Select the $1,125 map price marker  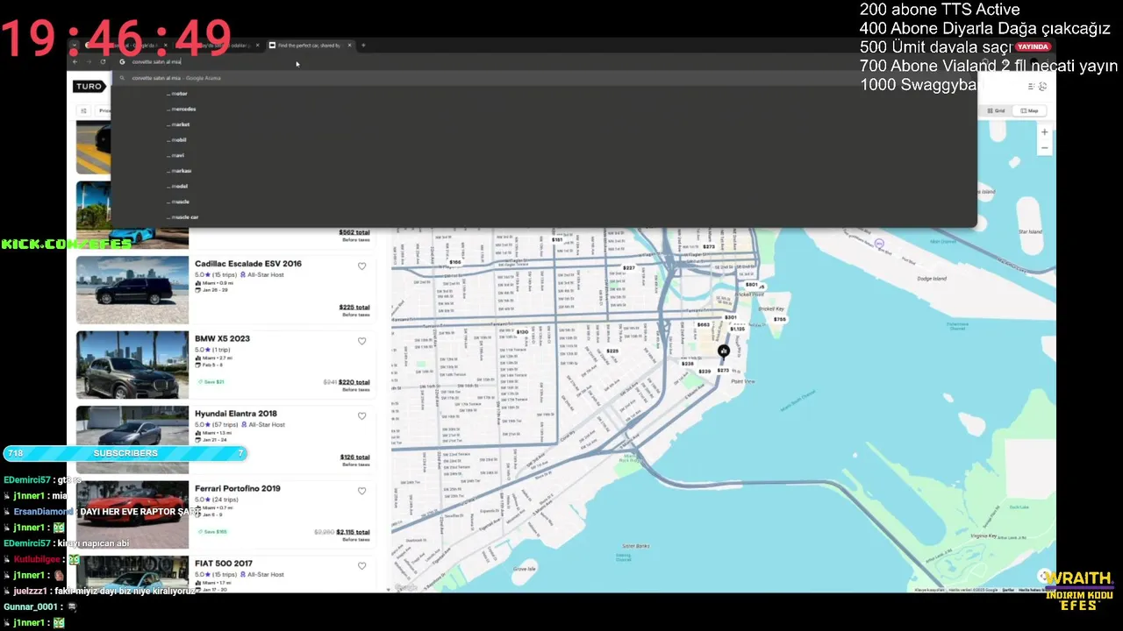click(737, 330)
